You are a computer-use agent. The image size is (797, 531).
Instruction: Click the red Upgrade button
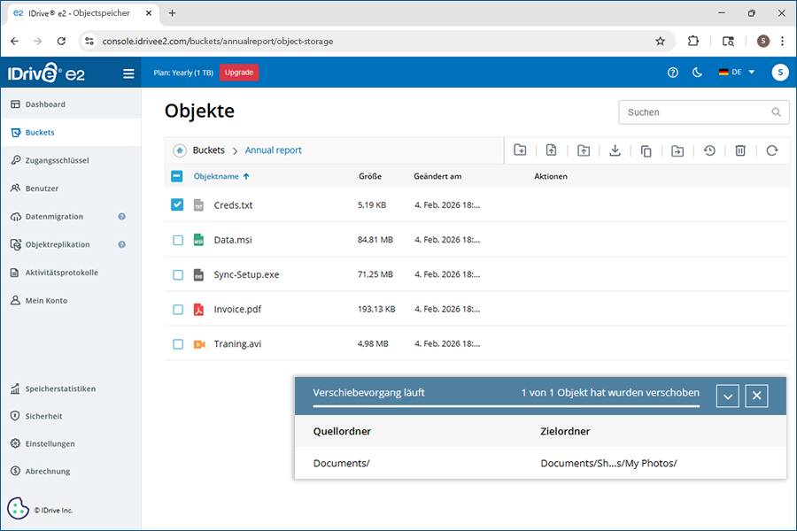coord(238,73)
